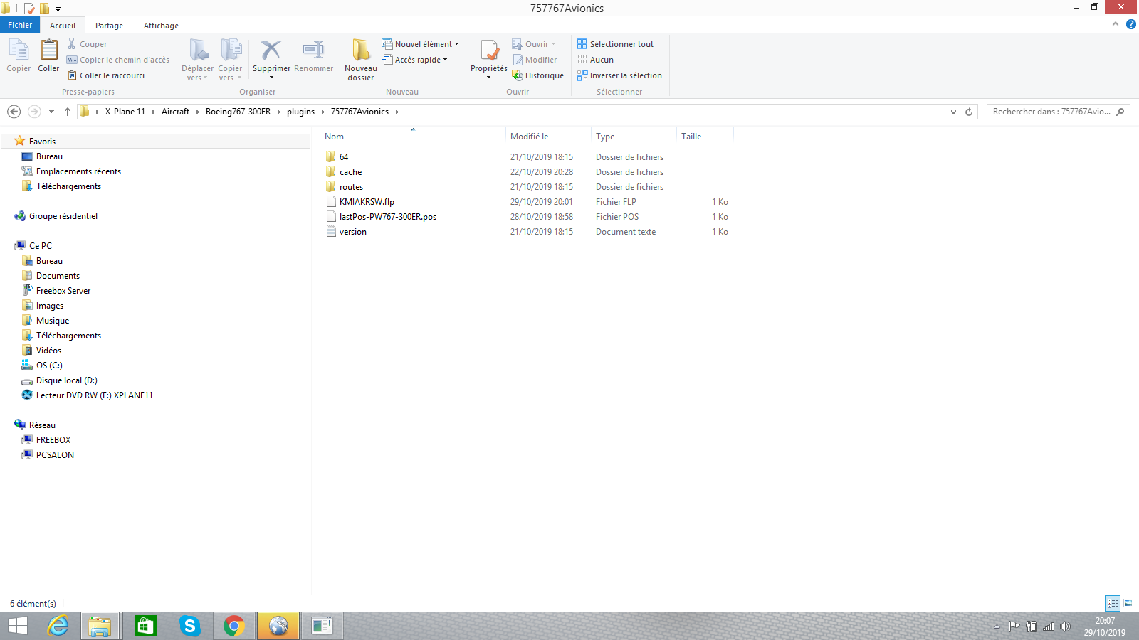The image size is (1139, 640).
Task: Open the OS (C:) drive
Action: pos(49,366)
